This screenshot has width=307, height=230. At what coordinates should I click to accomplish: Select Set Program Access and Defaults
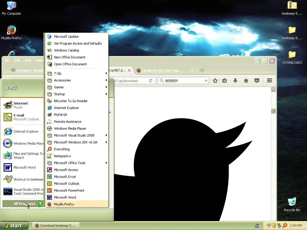[77, 43]
